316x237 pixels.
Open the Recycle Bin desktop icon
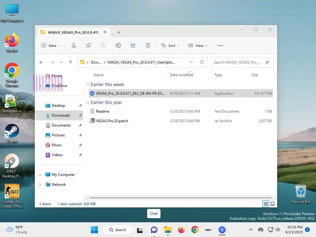coord(301,194)
